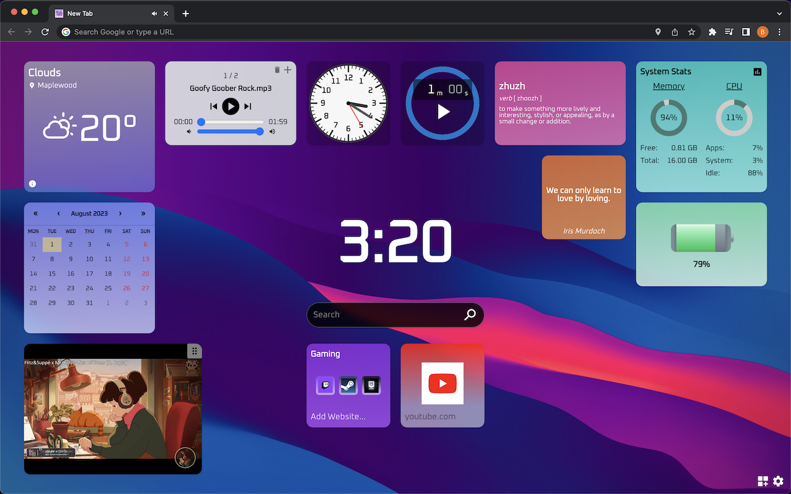Add a song using the plus icon

pos(287,70)
